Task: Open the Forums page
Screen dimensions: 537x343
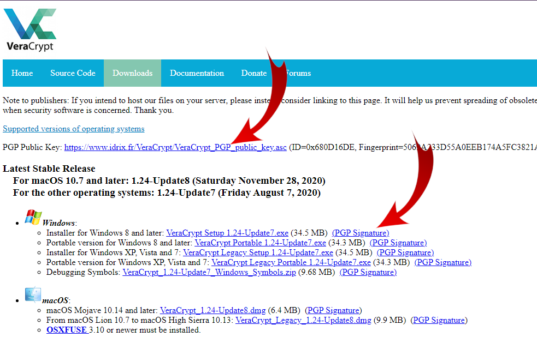Action: [x=298, y=73]
